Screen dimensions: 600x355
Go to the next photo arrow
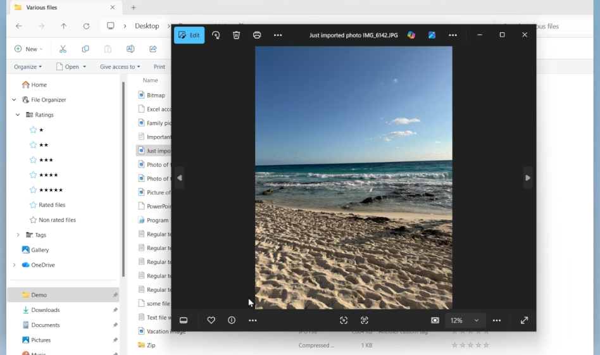528,178
